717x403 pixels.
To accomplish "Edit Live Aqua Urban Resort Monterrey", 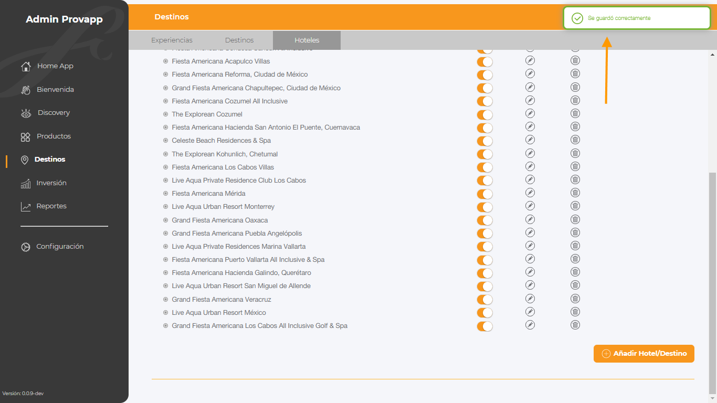I will (x=530, y=206).
